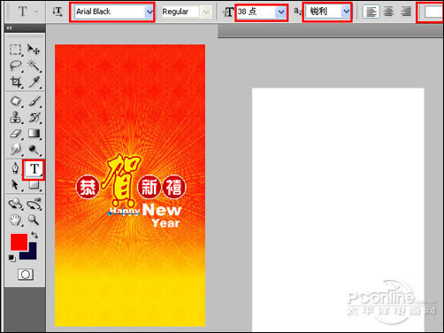Select the Hand tool

click(15, 220)
